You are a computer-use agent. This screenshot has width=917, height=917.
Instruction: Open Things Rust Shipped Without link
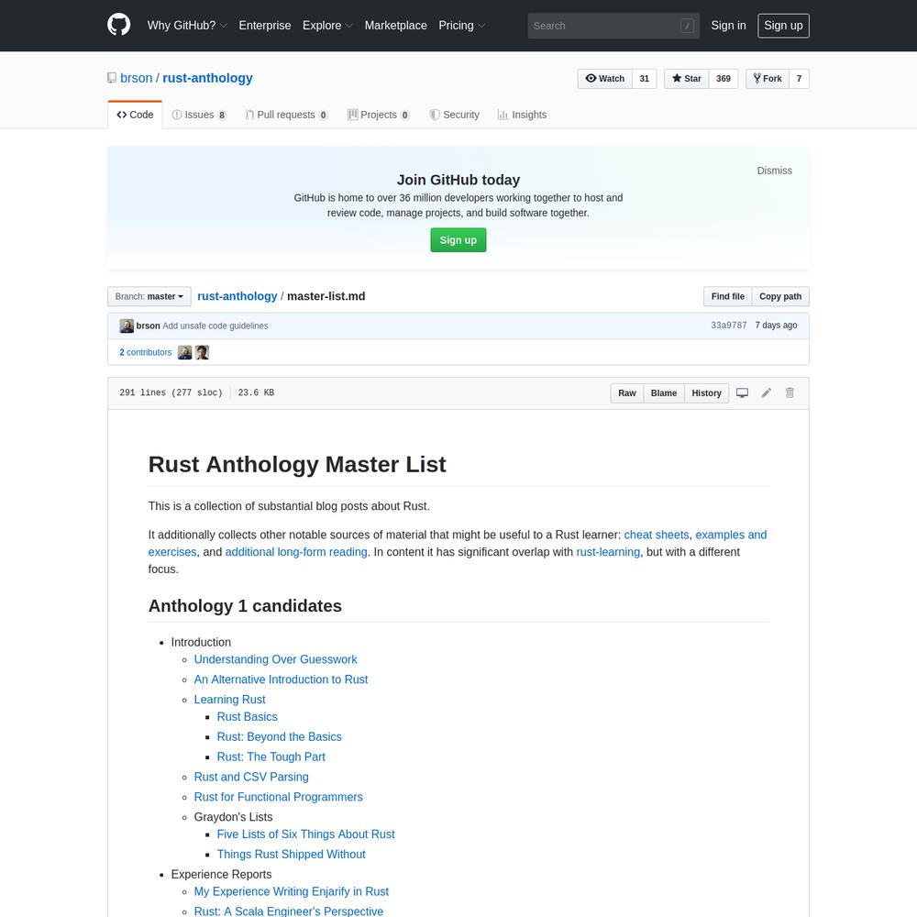pyautogui.click(x=292, y=854)
